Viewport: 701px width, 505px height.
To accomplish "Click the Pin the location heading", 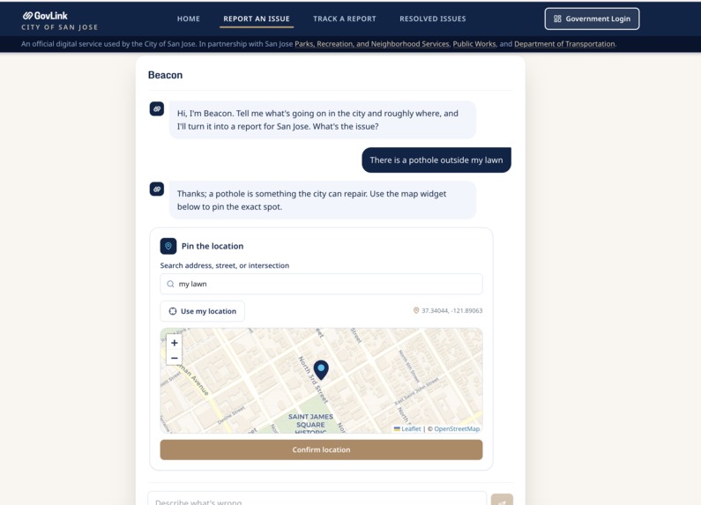I will point(213,246).
